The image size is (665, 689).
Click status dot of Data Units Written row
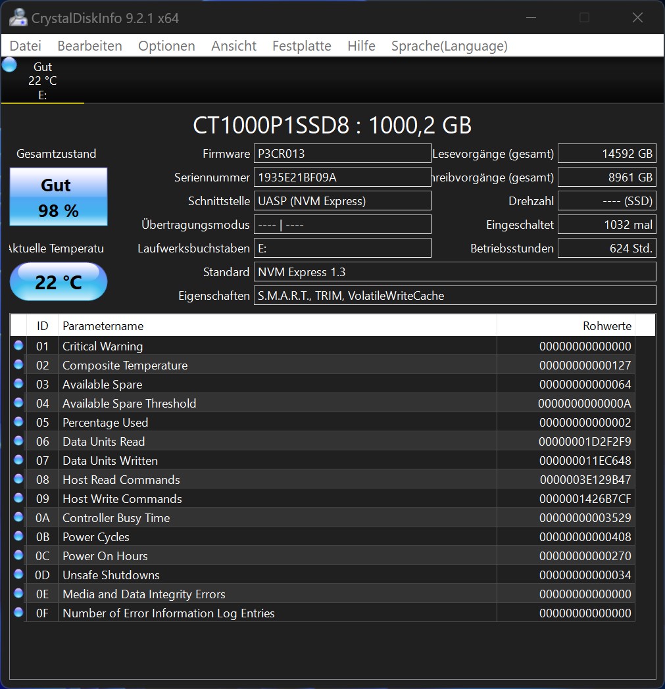point(18,460)
